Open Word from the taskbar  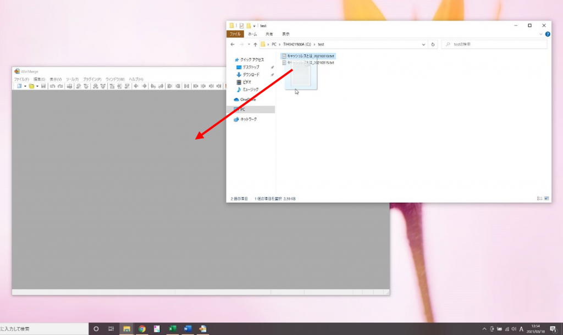click(x=187, y=328)
